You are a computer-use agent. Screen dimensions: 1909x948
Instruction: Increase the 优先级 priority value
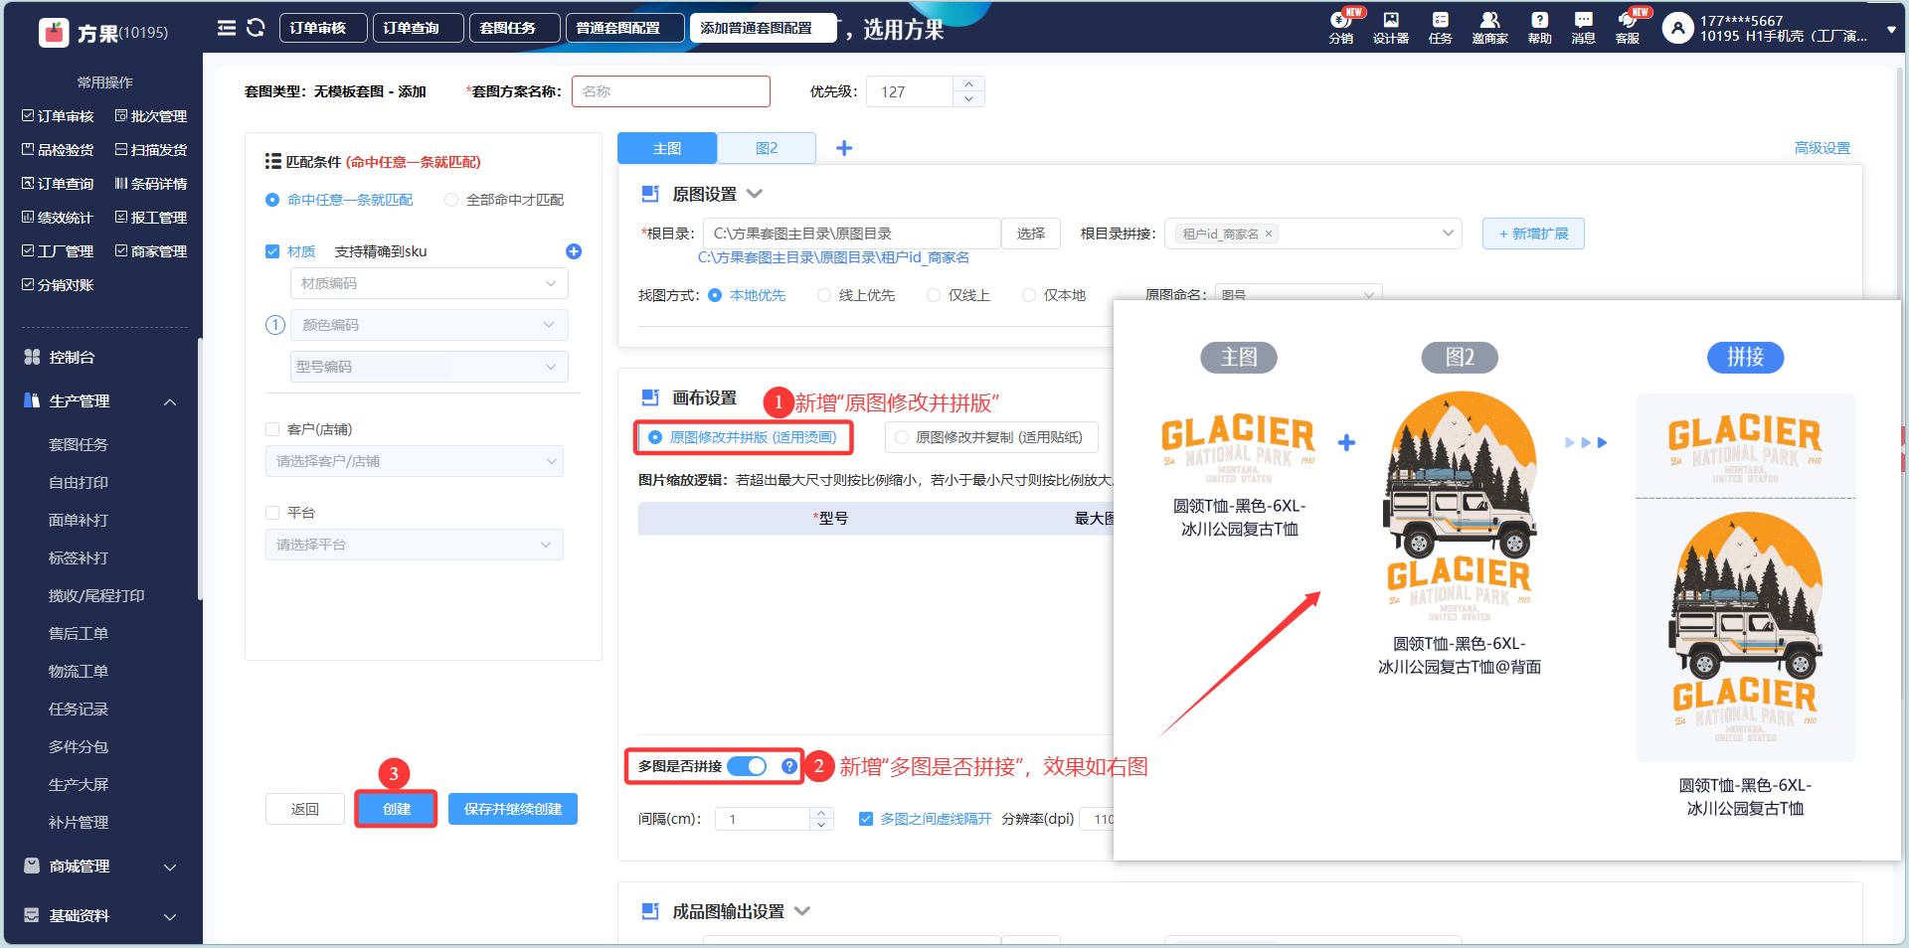[968, 84]
